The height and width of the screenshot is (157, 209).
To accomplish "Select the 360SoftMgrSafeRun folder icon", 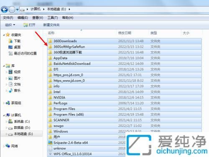I will [50, 47].
